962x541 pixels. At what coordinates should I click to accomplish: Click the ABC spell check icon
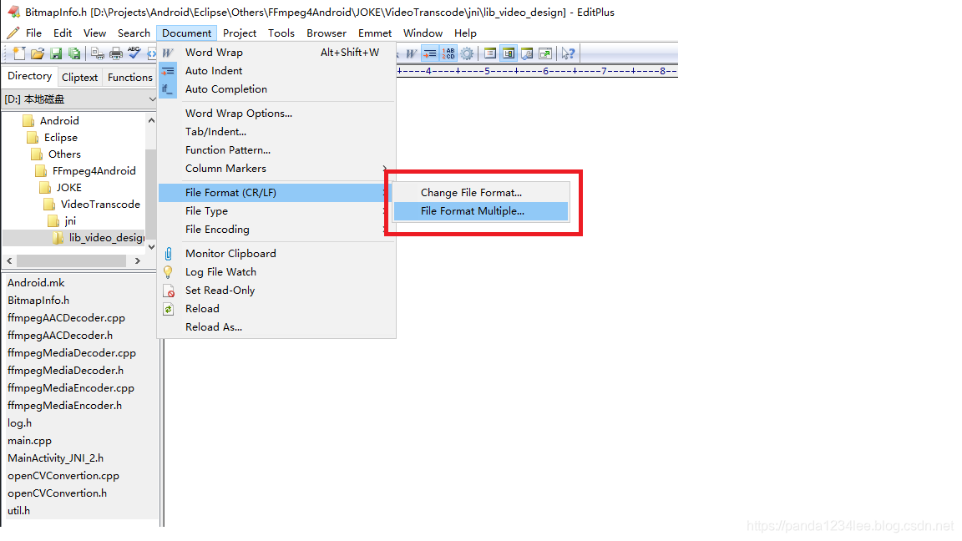pyautogui.click(x=134, y=53)
